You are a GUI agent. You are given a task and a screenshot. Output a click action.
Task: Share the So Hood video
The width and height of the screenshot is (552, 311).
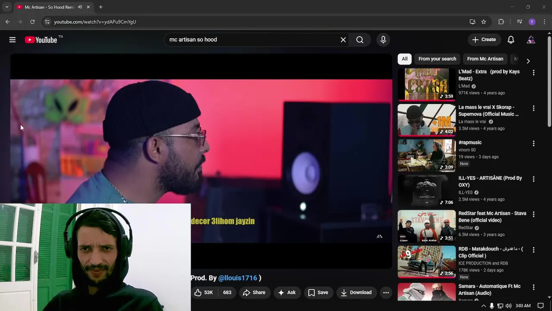click(x=254, y=292)
